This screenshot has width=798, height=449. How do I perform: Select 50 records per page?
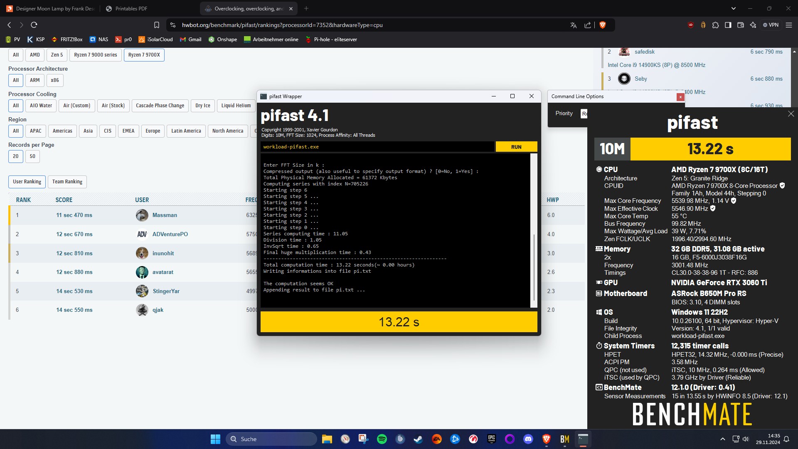tap(32, 156)
